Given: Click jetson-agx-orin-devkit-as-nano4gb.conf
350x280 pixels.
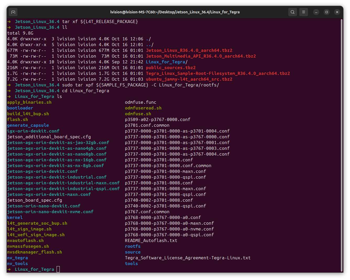Looking at the screenshot, I should point(57,148).
